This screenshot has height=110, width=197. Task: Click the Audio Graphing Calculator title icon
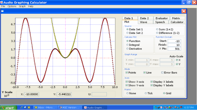click(x=2, y=2)
